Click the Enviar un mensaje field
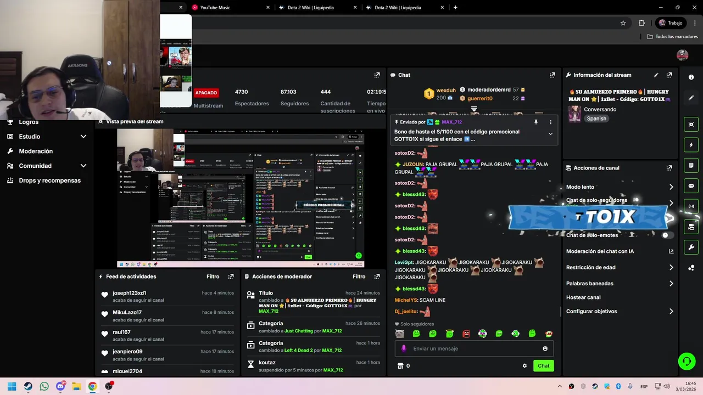703x395 pixels. point(475,348)
